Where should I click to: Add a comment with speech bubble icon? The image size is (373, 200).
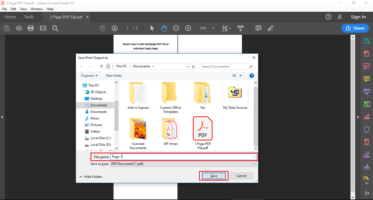[x=258, y=28]
